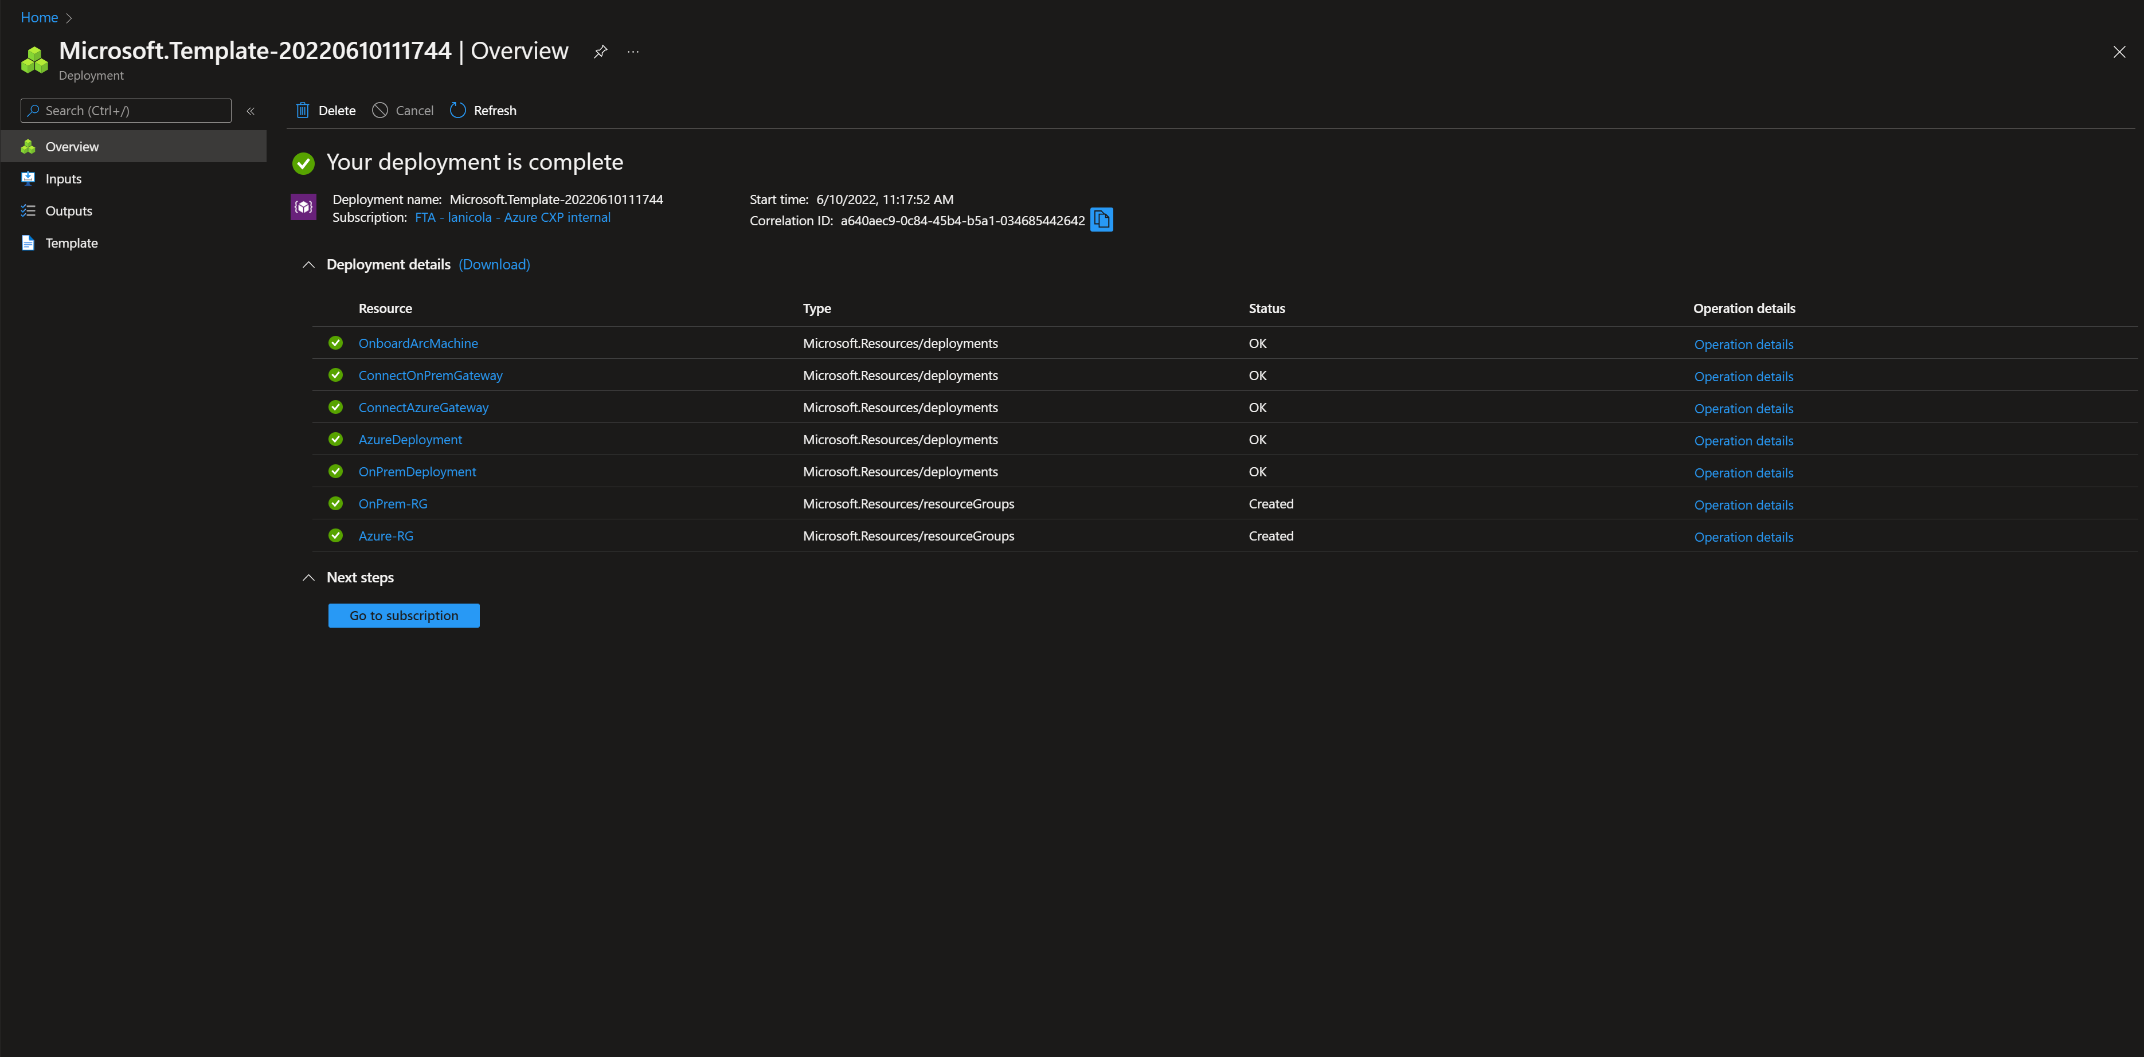Download the deployment details
2144x1057 pixels.
coord(494,265)
